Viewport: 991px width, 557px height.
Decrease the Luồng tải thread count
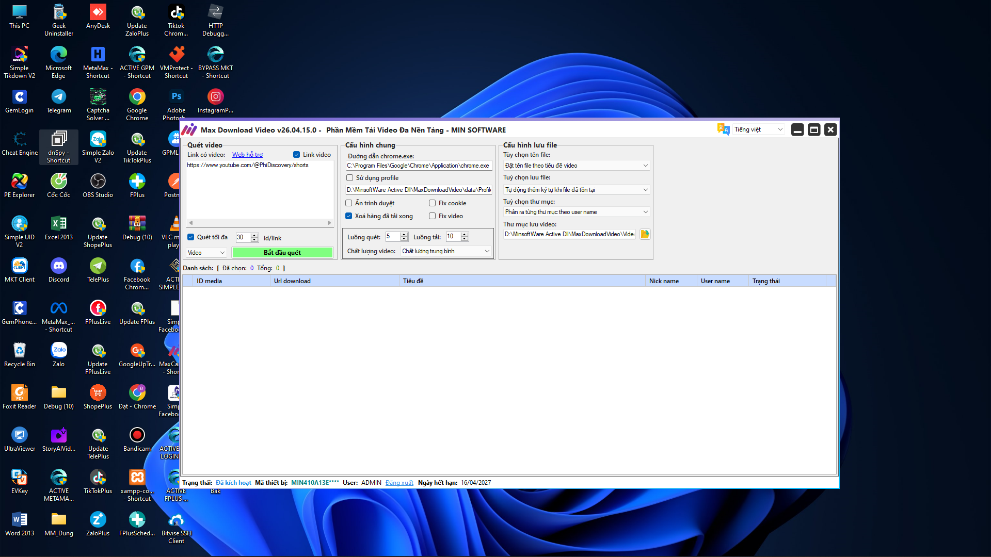point(465,239)
